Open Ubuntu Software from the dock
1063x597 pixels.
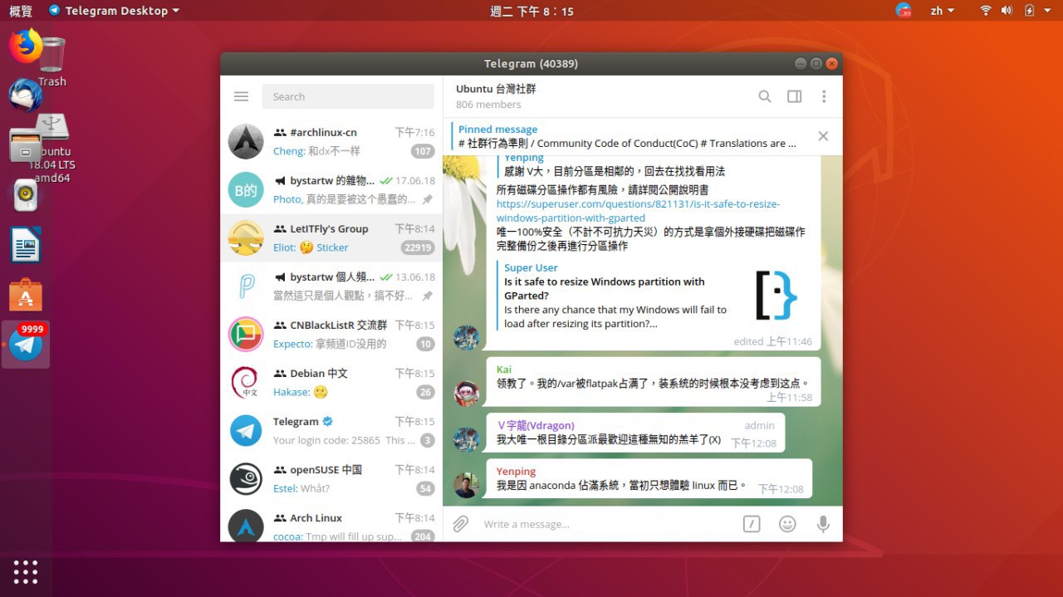pyautogui.click(x=26, y=295)
